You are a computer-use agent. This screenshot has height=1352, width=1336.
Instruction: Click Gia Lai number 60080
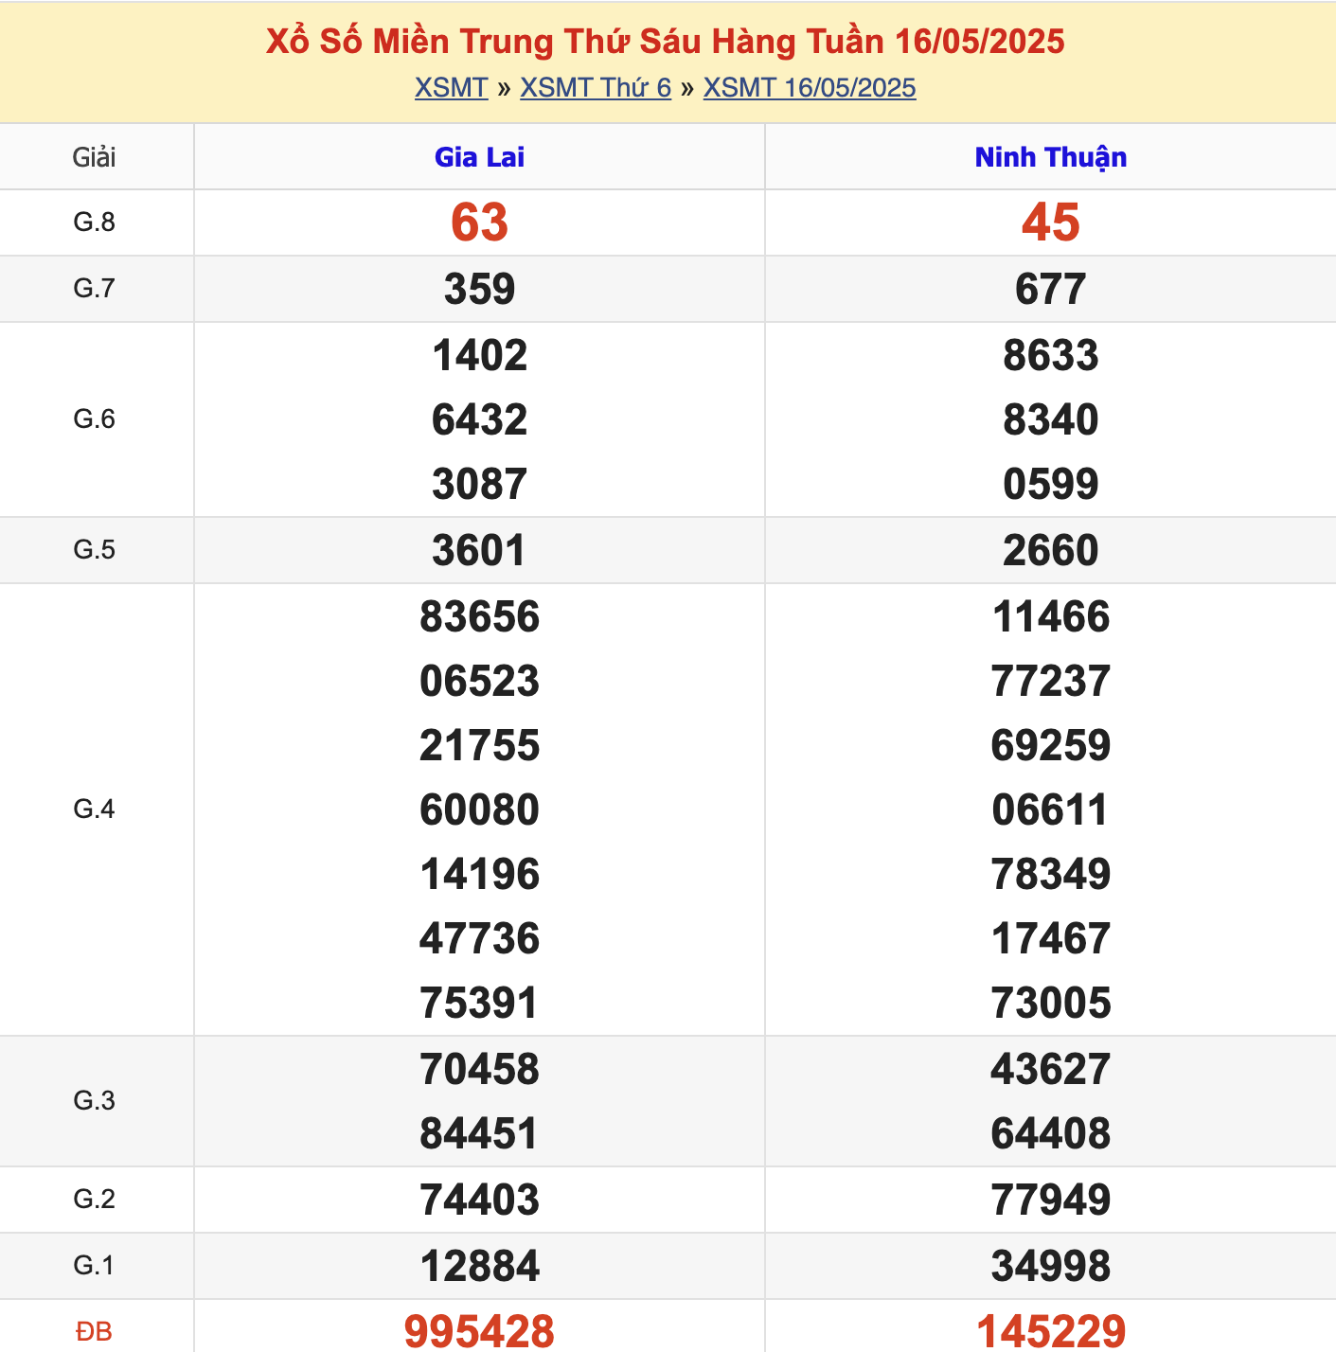479,809
